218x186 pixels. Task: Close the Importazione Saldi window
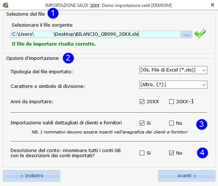[x=213, y=5]
